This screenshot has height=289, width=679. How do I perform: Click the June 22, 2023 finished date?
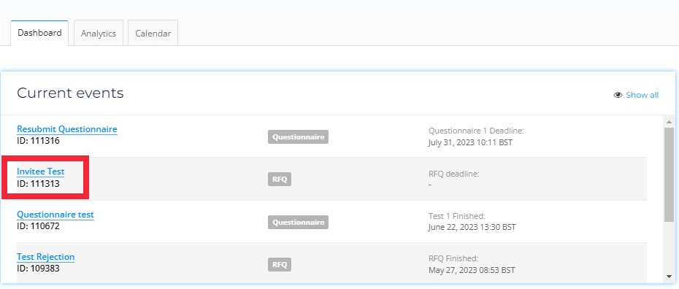tap(472, 227)
